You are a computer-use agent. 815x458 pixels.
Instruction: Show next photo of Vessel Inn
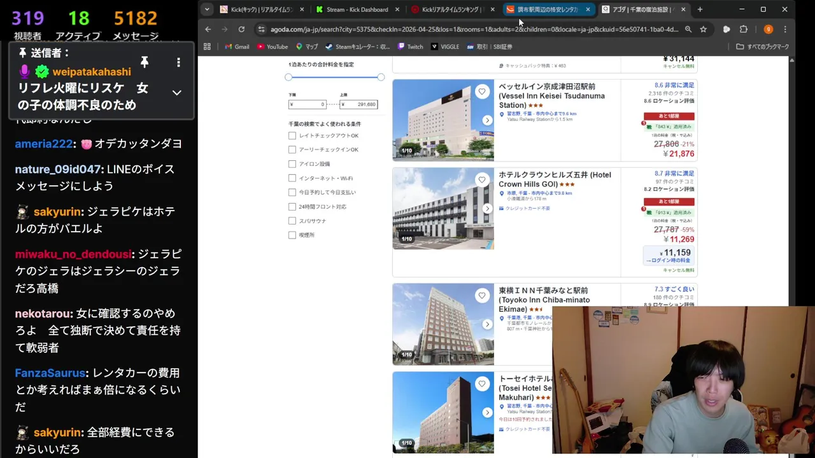487,120
